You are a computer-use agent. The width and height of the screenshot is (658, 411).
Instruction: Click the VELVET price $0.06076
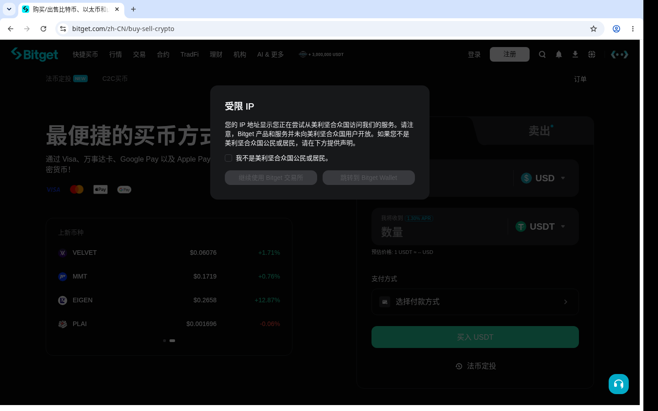tap(203, 253)
